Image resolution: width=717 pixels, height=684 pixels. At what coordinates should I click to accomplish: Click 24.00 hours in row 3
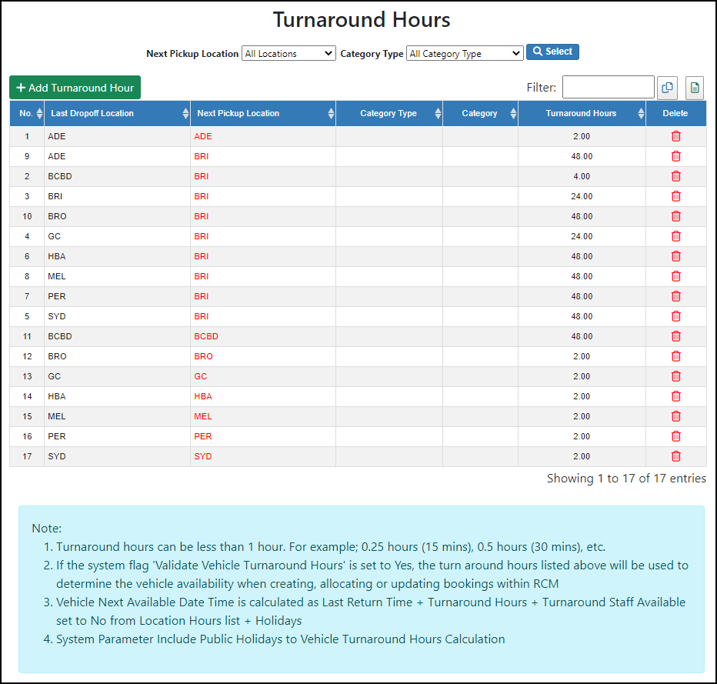click(x=582, y=196)
